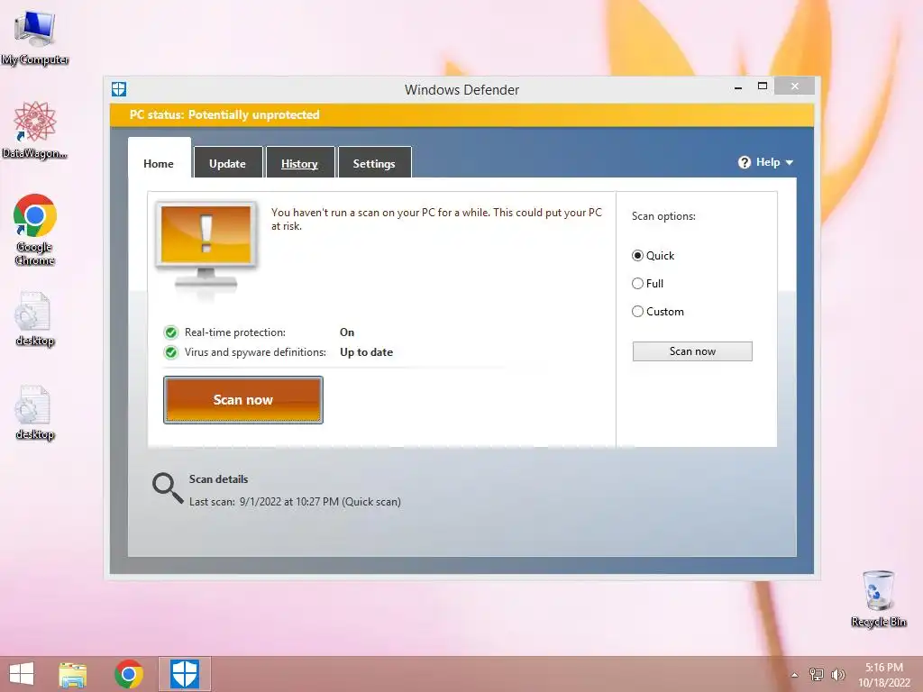
Task: Click the Help question mark icon
Action: pos(744,162)
